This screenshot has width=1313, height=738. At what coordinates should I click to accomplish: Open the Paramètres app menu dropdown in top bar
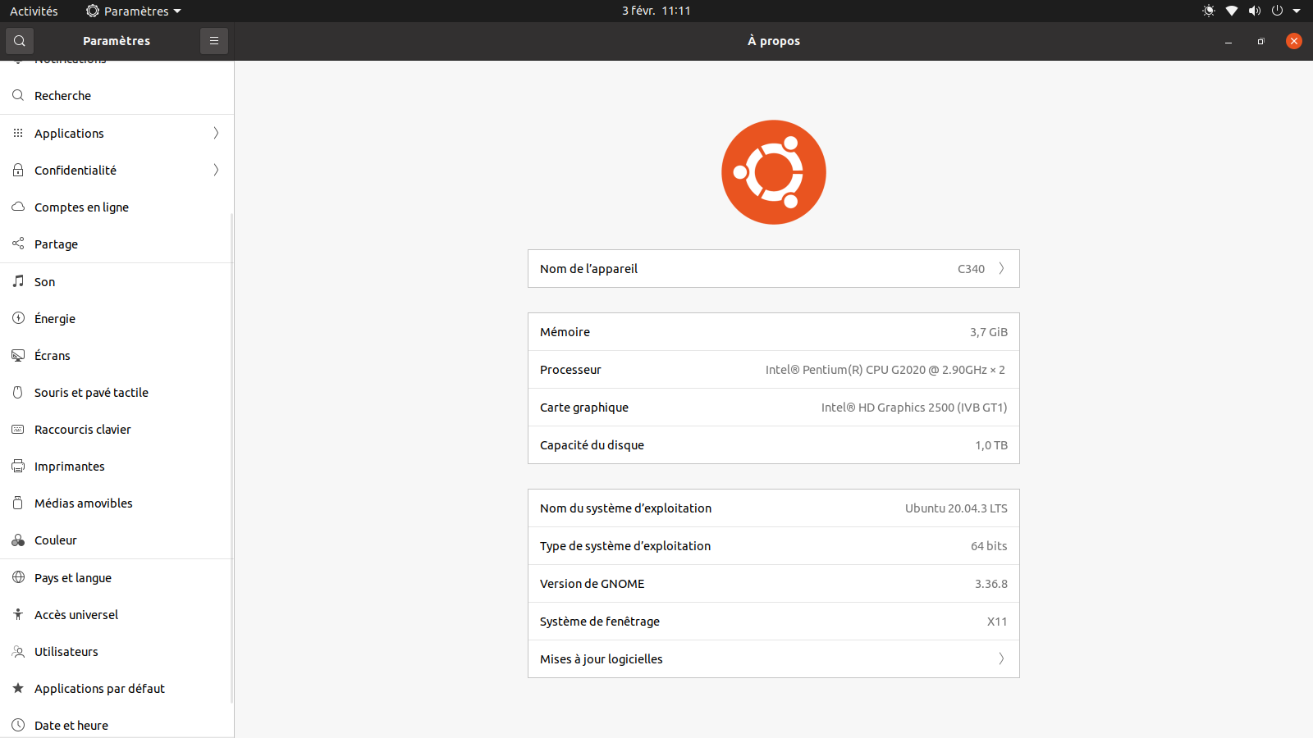coord(134,11)
